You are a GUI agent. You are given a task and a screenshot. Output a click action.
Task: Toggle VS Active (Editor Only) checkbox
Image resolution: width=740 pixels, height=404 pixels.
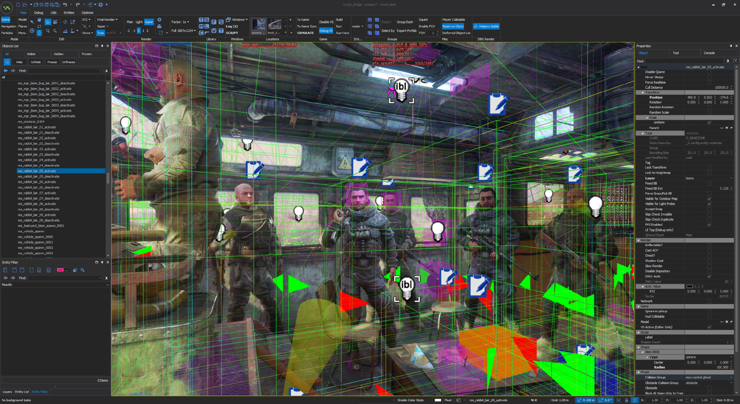click(x=709, y=327)
